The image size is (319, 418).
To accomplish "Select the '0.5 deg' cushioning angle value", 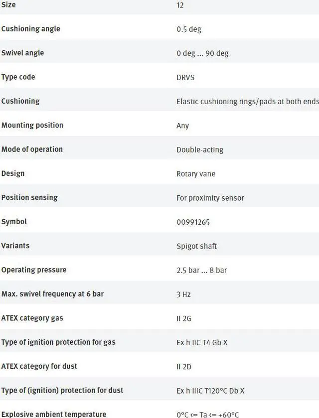I will 188,29.
